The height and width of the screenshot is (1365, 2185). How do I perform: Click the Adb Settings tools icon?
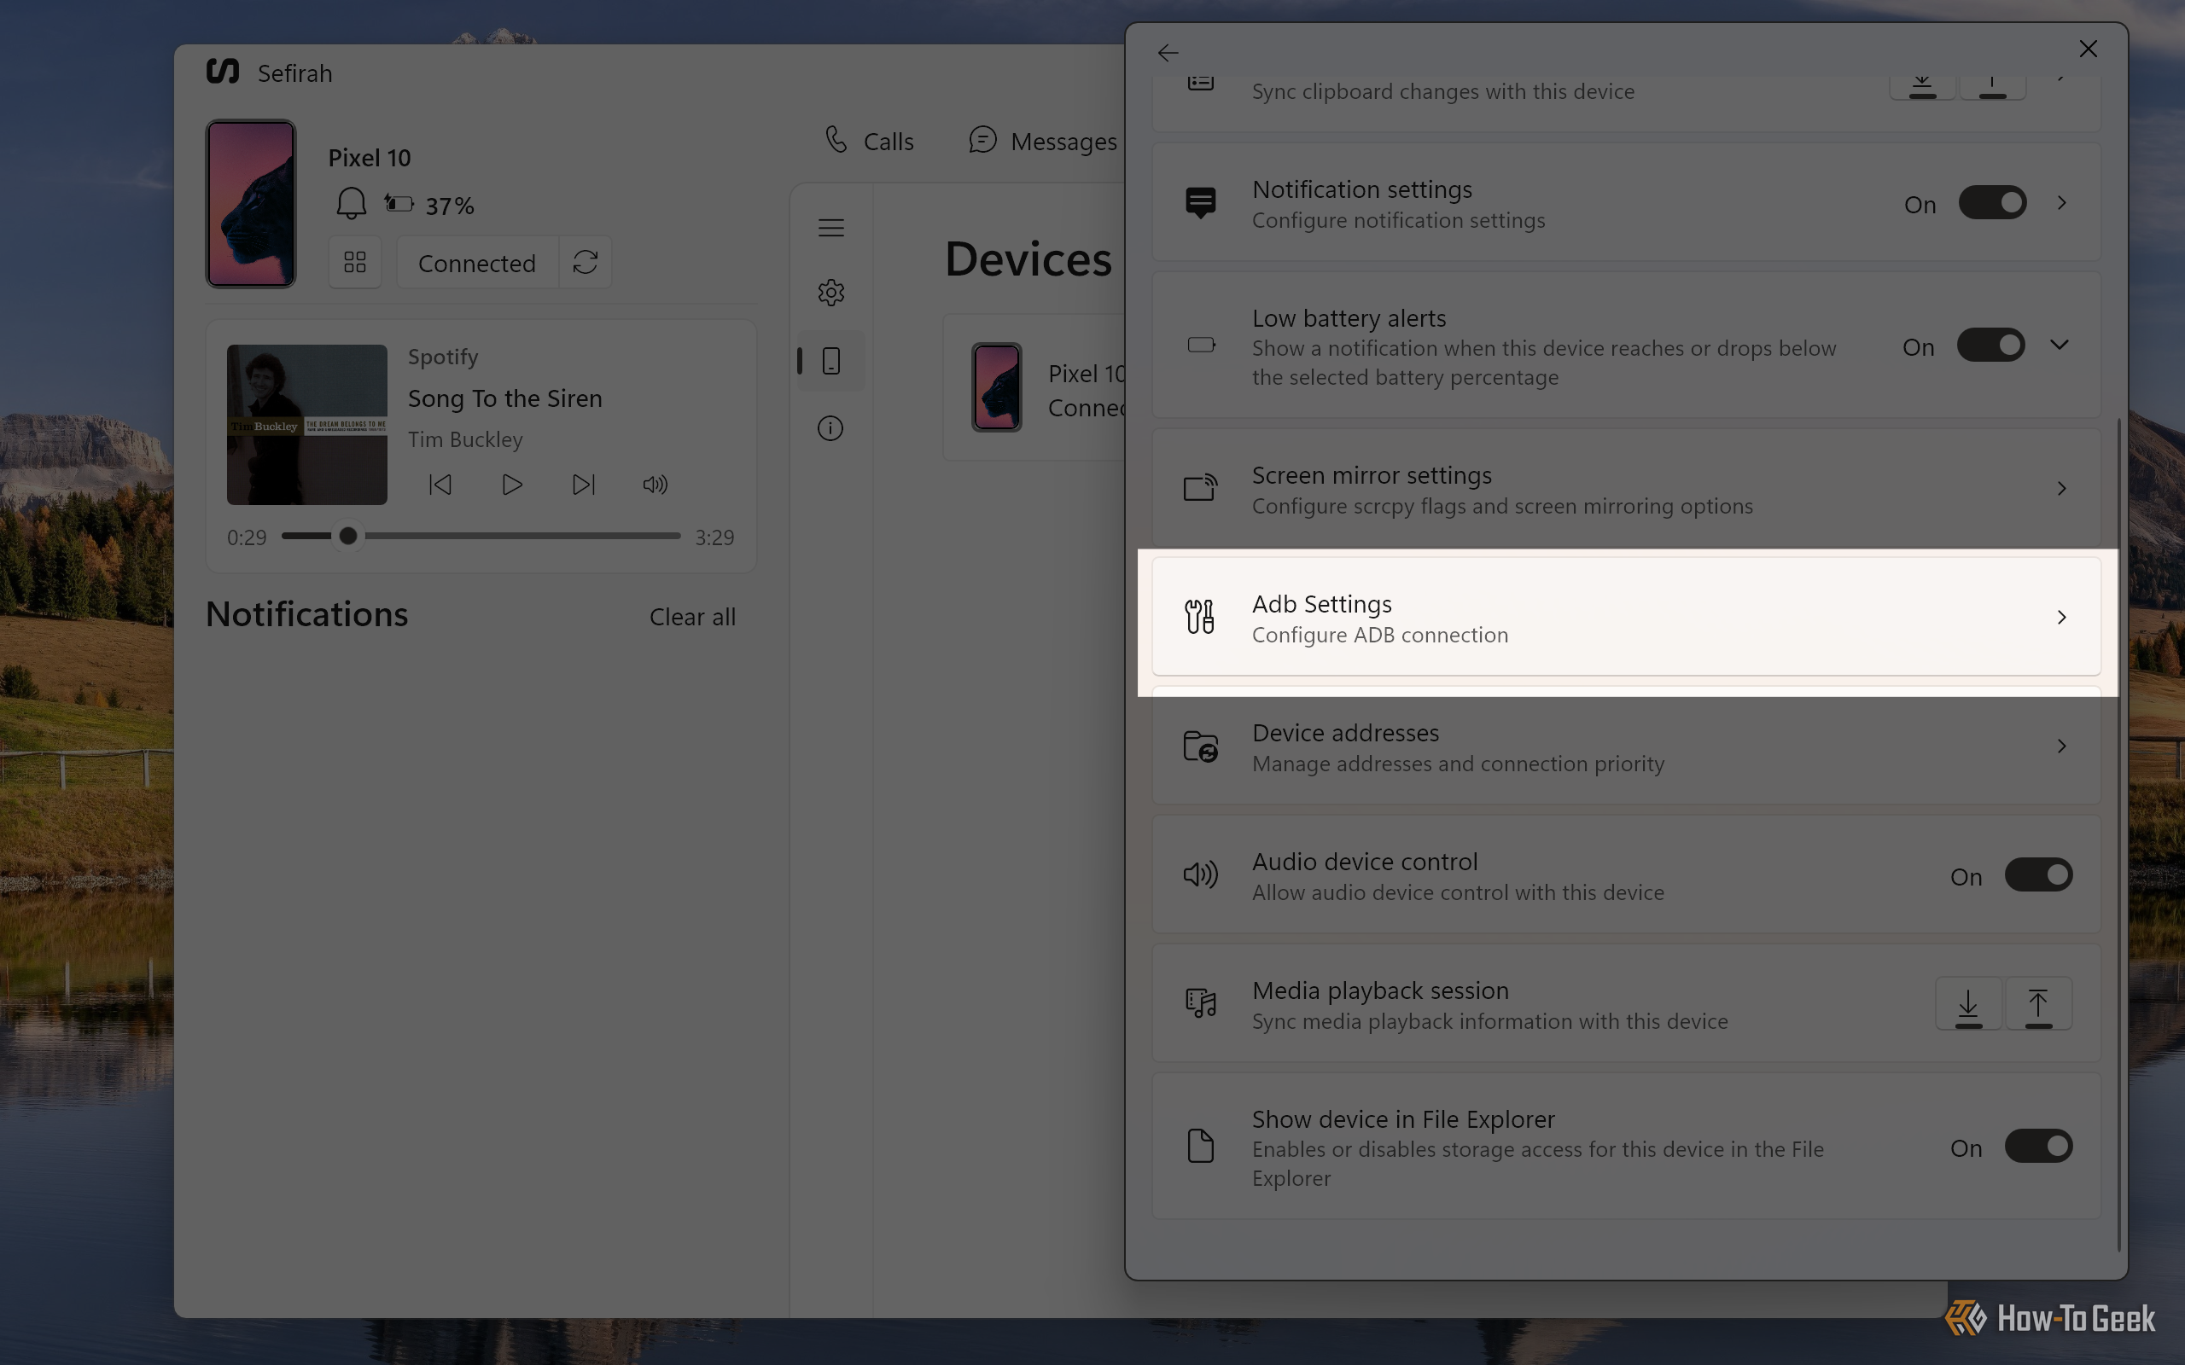pos(1200,618)
